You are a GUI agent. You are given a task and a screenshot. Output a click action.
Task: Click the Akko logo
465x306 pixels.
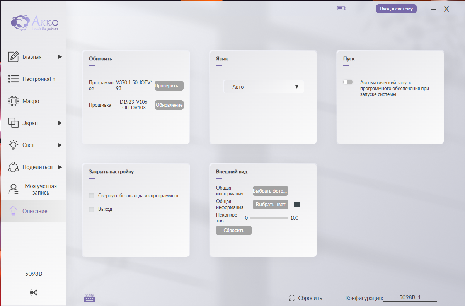coord(34,23)
